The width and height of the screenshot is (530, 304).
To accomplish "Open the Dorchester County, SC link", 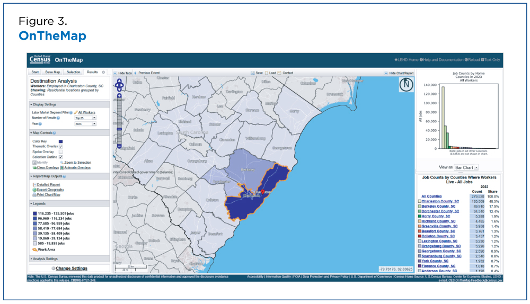I will [x=440, y=211].
